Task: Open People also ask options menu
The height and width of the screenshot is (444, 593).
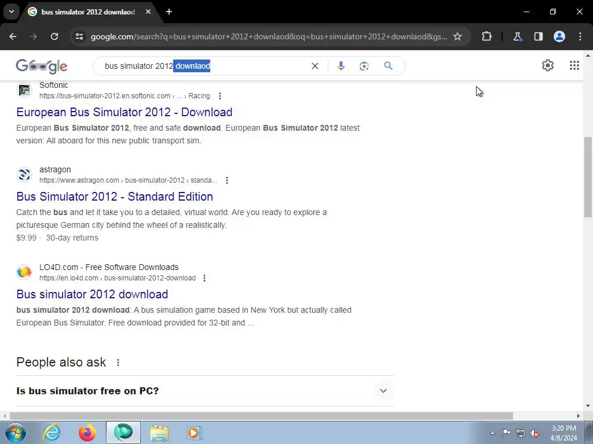Action: pos(118,362)
